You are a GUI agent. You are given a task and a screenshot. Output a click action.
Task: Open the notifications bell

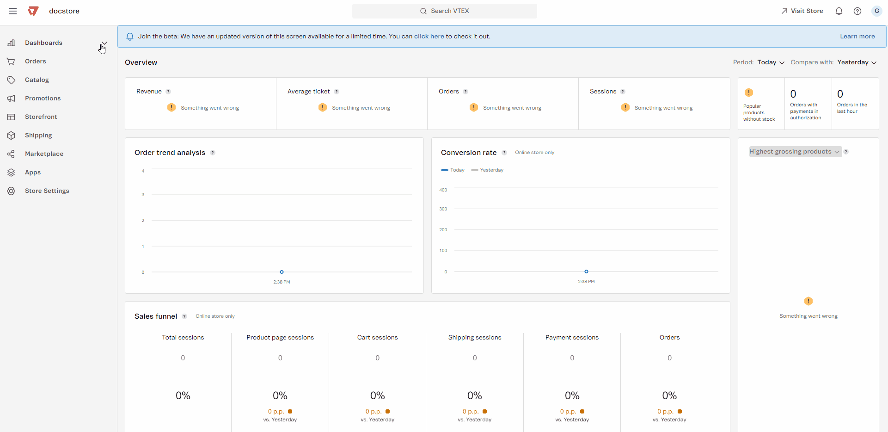tap(839, 11)
